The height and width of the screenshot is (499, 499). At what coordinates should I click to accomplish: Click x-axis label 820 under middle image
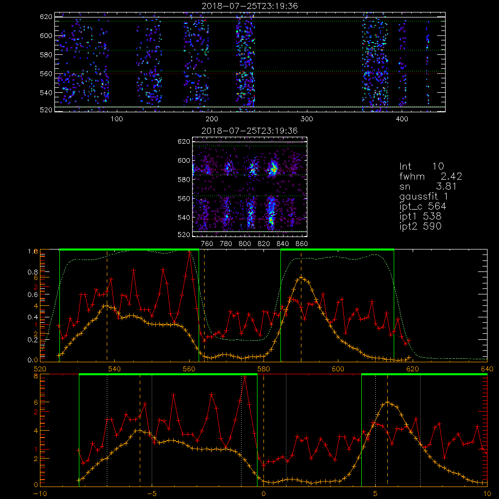coord(264,244)
